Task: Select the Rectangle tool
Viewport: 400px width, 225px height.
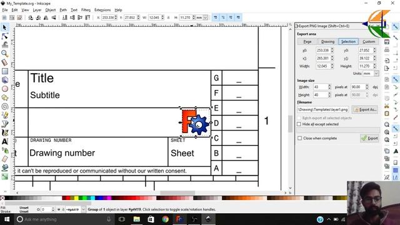Action: (x=4, y=71)
